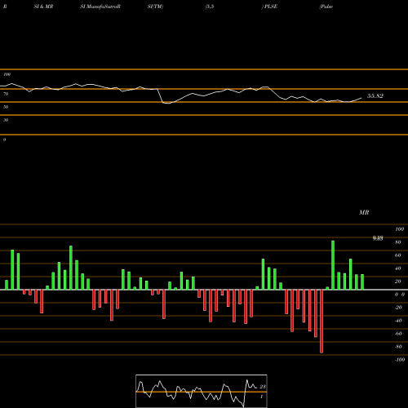Open the mini overview chart thumbnail

pyautogui.click(x=202, y=391)
